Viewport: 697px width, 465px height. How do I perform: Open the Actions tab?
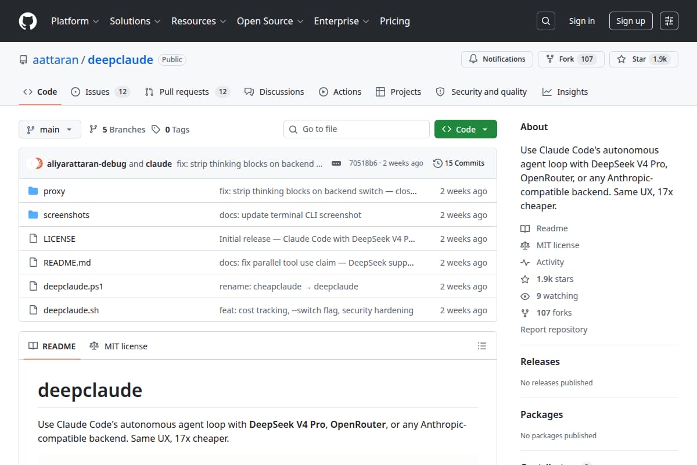[340, 92]
